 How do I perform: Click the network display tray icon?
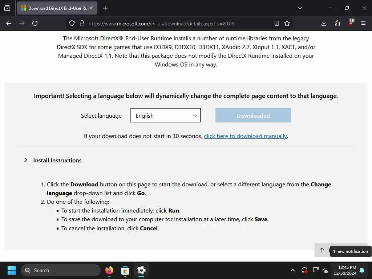[316, 270]
